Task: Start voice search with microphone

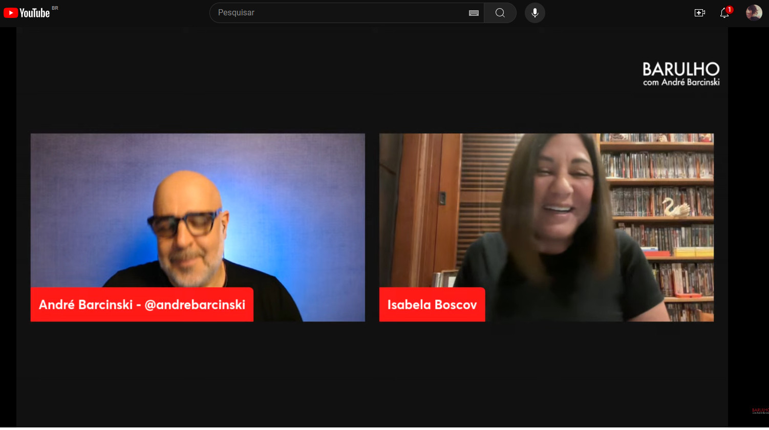Action: [535, 13]
